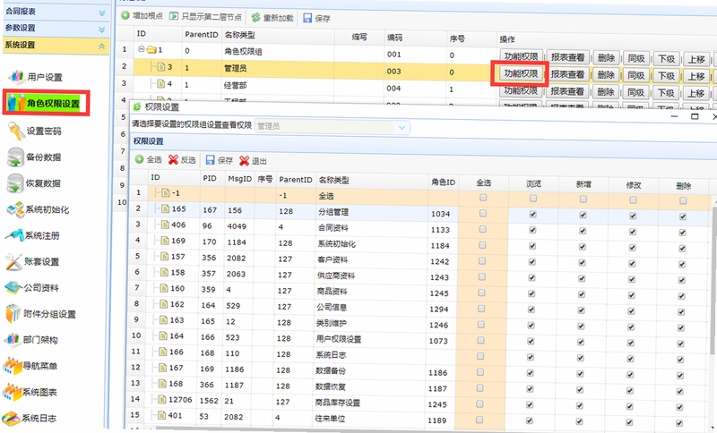Click 下级 button for 经营部 row
This screenshot has height=433, width=717.
(666, 93)
